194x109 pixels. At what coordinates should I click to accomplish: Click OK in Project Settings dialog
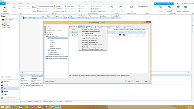coord(129,81)
